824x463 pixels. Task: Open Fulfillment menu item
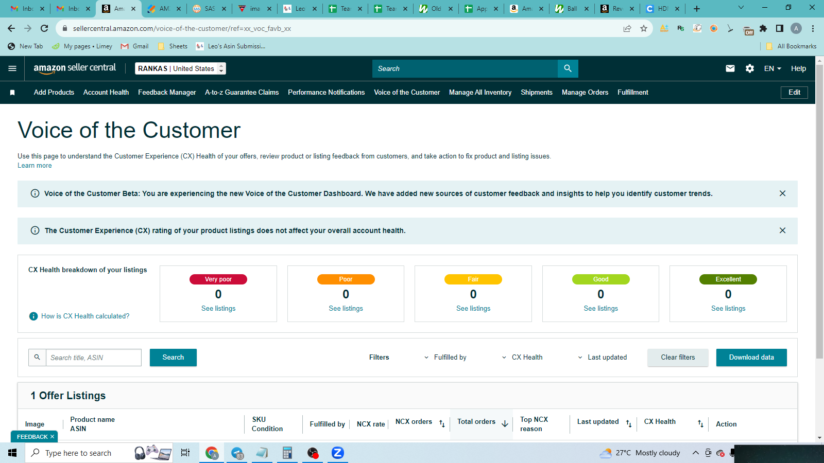pyautogui.click(x=633, y=93)
